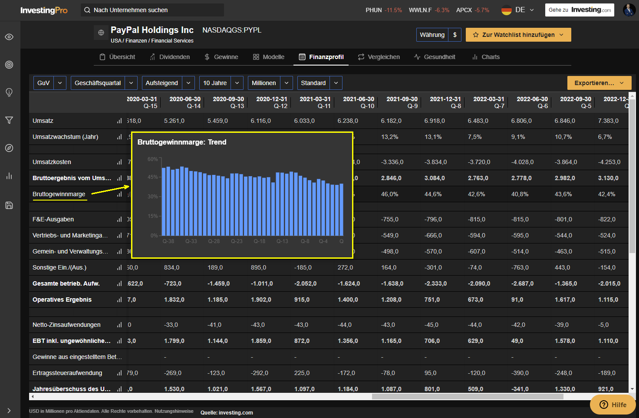The width and height of the screenshot is (639, 418).
Task: Open chart icon for Sonstige Ein./(Aus.) row
Action: [119, 267]
